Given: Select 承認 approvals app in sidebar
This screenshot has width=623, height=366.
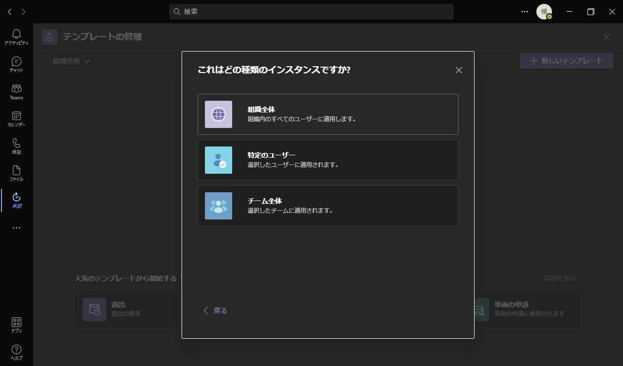Looking at the screenshot, I should [x=17, y=201].
